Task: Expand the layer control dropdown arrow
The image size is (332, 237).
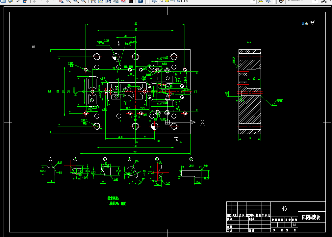Action: point(254,1)
